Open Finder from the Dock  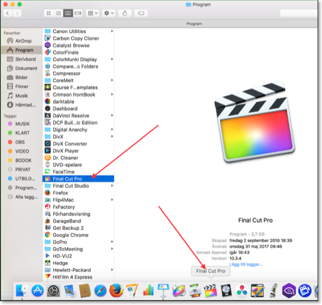click(x=22, y=290)
